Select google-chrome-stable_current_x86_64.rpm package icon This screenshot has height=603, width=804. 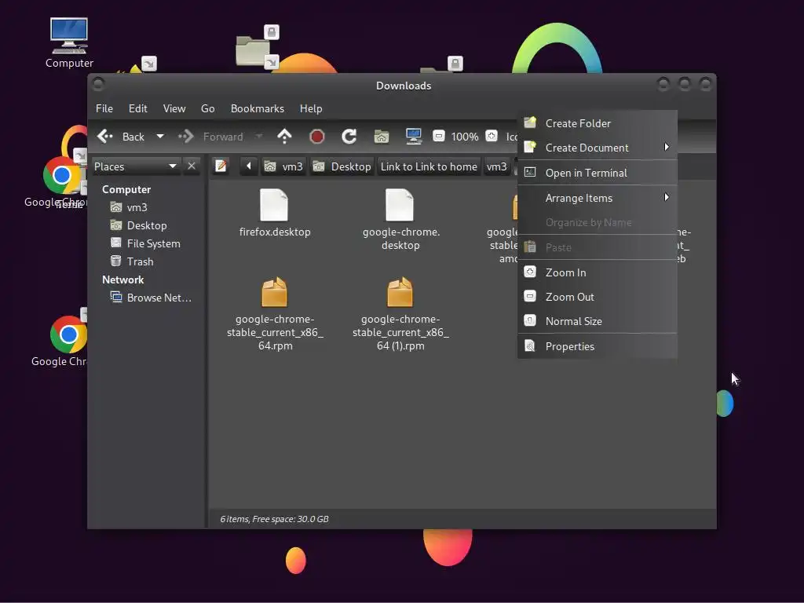tap(274, 291)
